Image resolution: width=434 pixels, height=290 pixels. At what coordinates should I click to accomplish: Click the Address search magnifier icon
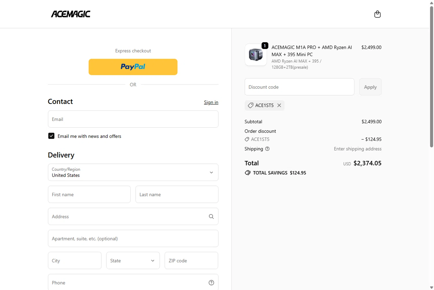coord(211,216)
